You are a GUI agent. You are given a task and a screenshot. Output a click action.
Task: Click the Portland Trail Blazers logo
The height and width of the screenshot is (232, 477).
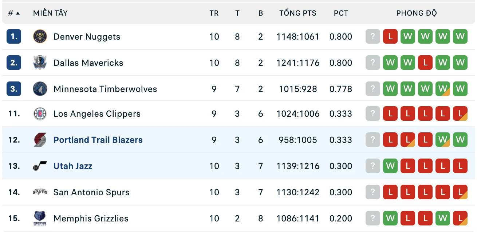tap(40, 140)
